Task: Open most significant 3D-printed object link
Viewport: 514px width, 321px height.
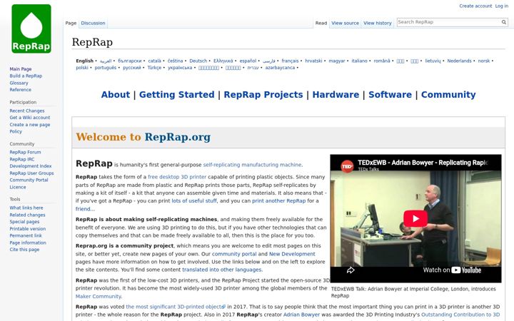Action: (x=176, y=307)
